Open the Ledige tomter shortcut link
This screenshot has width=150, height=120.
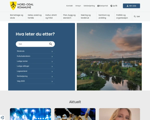[35, 61]
